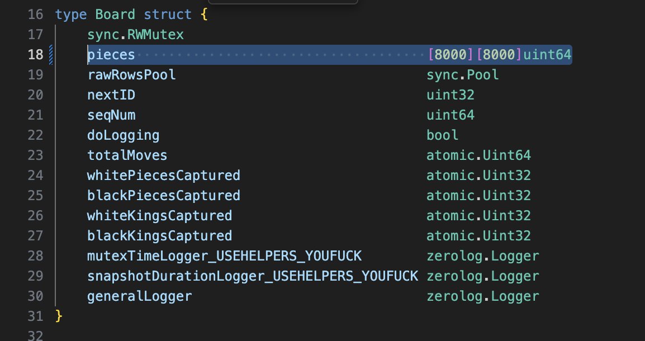Screen dimensions: 645x341
Task: Click sync.RWMutex on line 17
Action: [x=135, y=35]
